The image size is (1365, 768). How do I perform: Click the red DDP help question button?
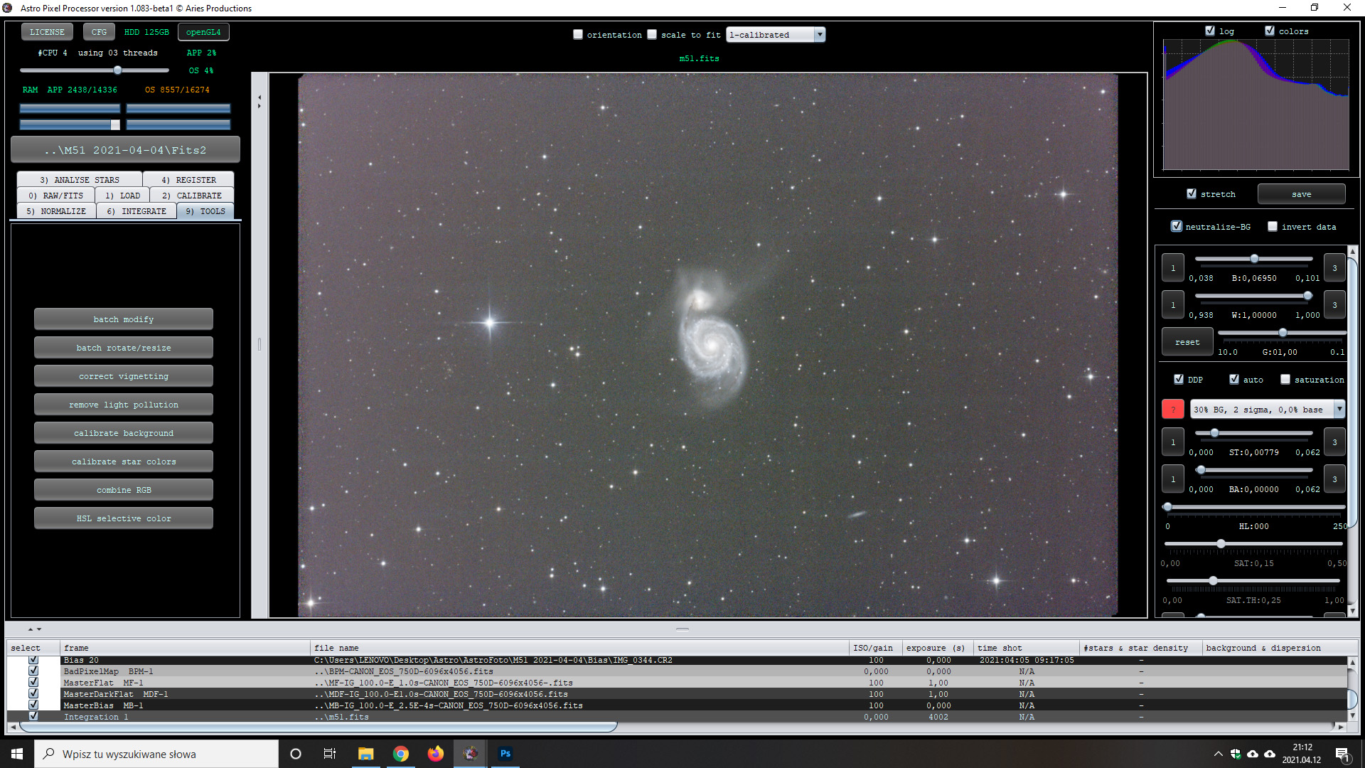click(x=1173, y=410)
